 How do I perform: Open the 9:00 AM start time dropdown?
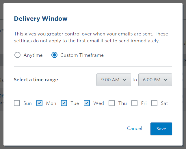pyautogui.click(x=114, y=80)
